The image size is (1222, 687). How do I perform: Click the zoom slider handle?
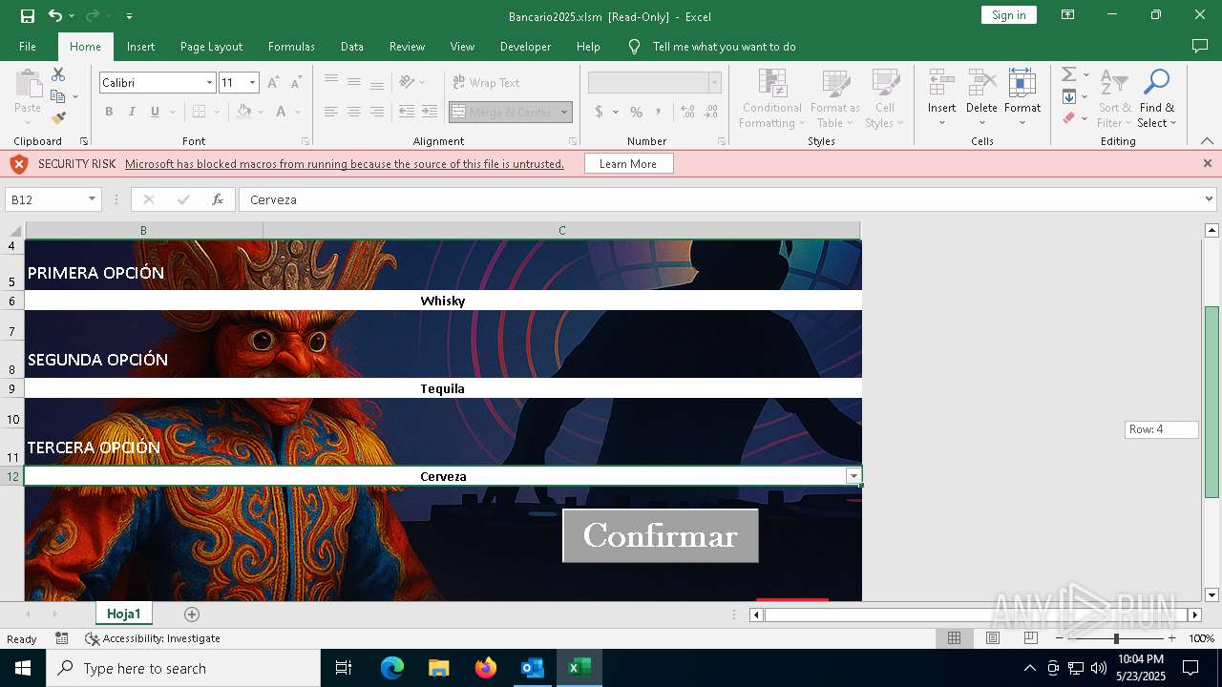[1116, 638]
